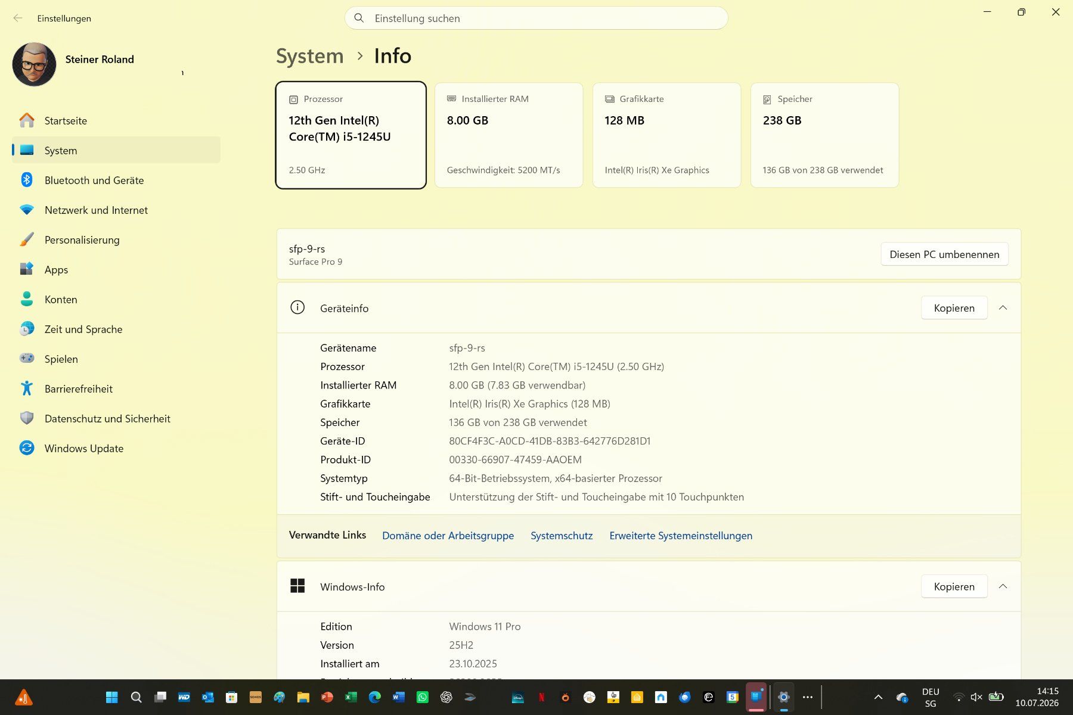This screenshot has height=715, width=1073.
Task: Select Apps in the left navigation
Action: [x=116, y=269]
